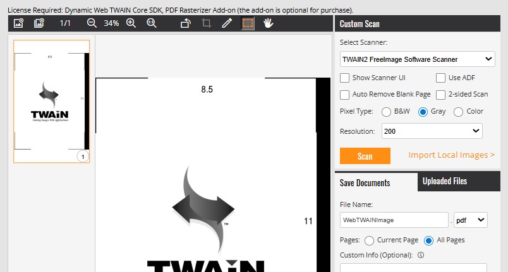Switch to the Uploaded Files tab
Image resolution: width=508 pixels, height=272 pixels.
(x=459, y=182)
